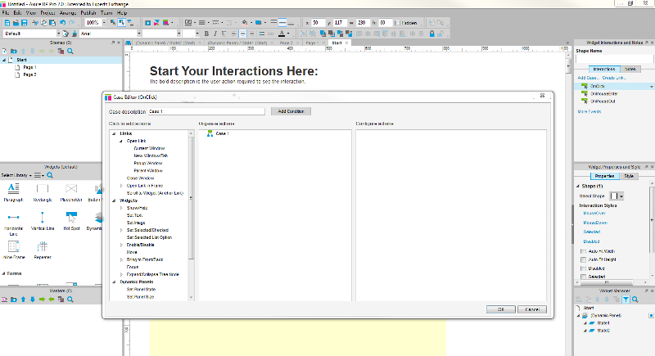Viewport: 655px width, 356px height.
Task: Click the Widget Manager search icon
Action: click(635, 300)
